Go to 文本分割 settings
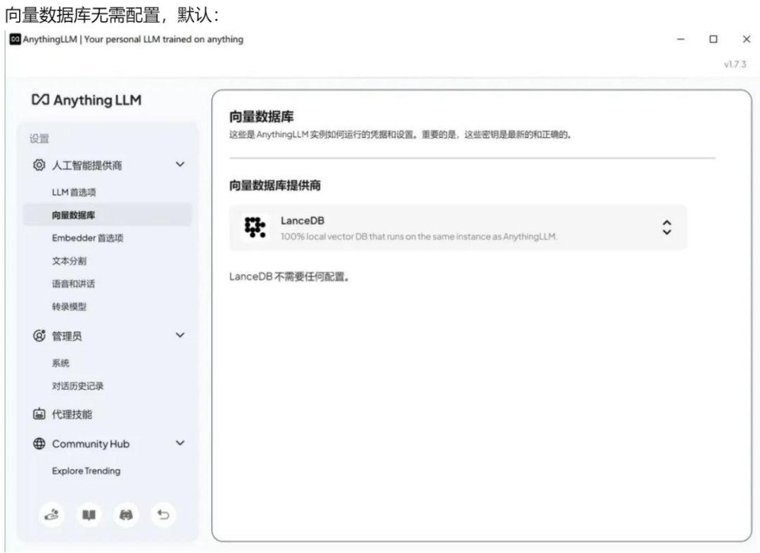 69,261
